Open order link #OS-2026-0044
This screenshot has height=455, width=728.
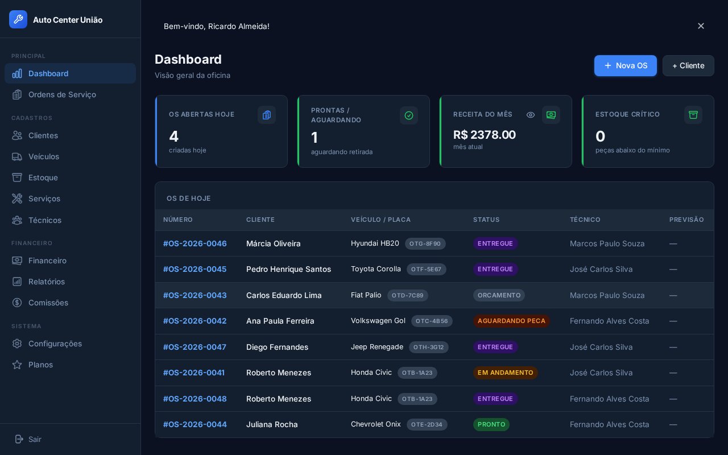point(195,424)
